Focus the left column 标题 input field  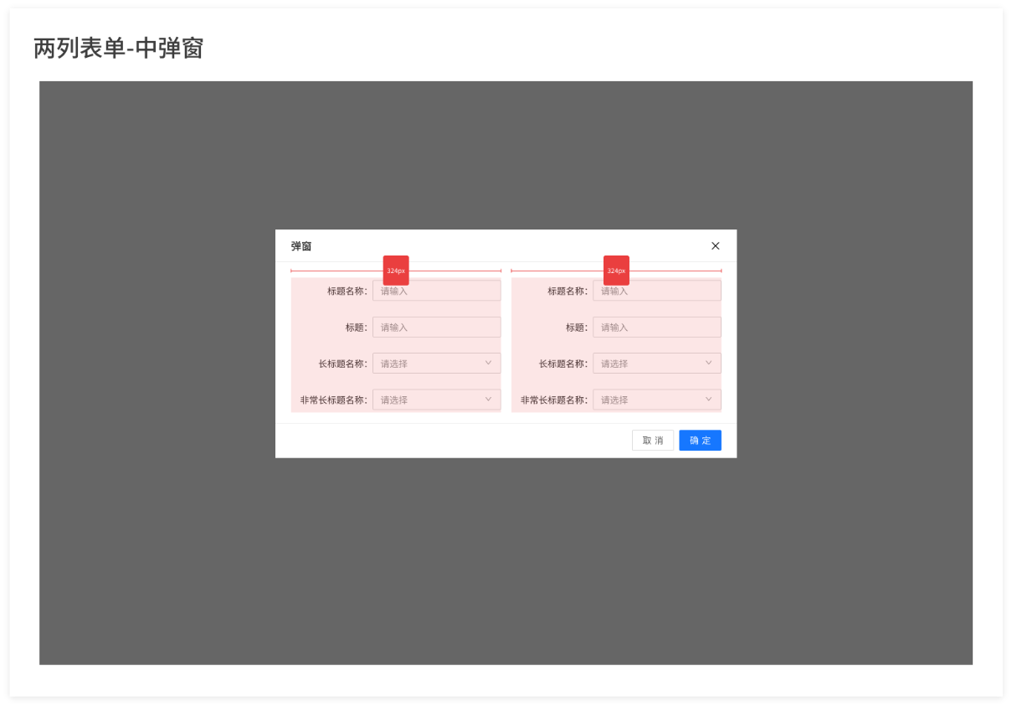(436, 328)
